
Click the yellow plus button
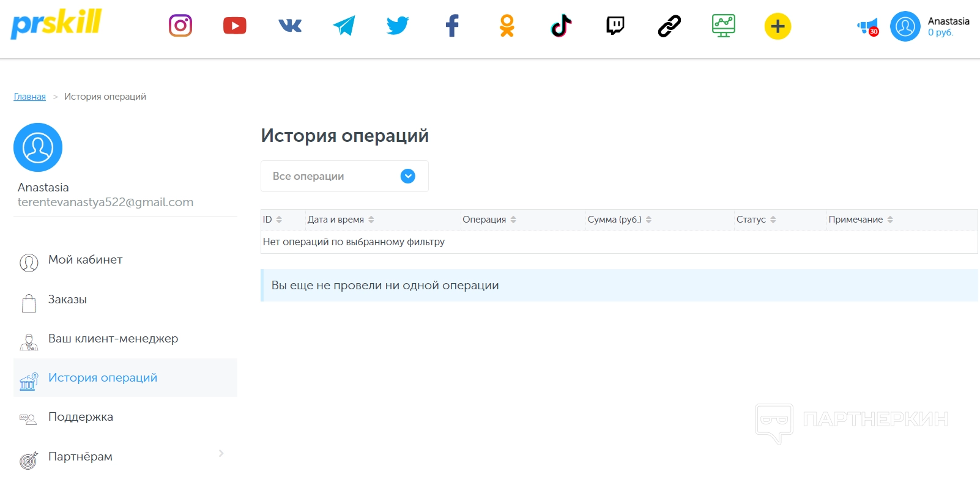778,26
